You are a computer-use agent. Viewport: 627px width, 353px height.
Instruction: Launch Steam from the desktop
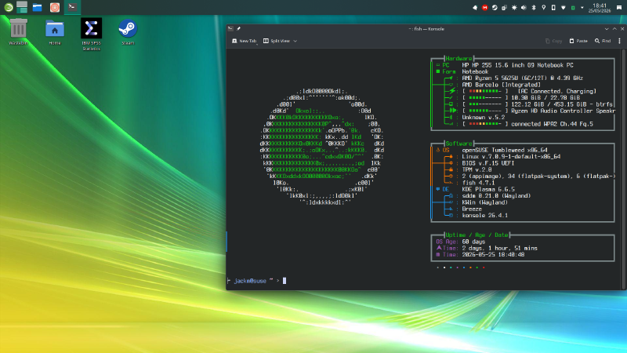click(x=128, y=31)
